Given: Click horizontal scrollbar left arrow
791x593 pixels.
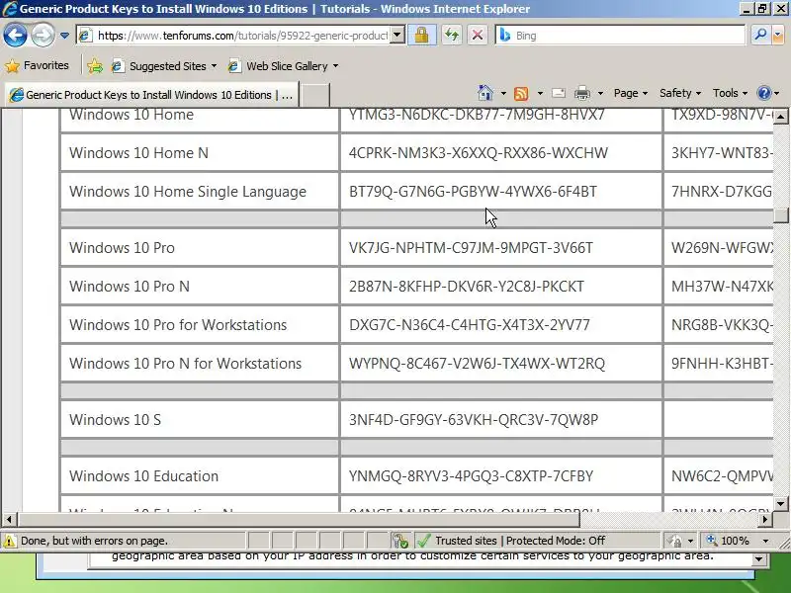Looking at the screenshot, I should (x=9, y=519).
